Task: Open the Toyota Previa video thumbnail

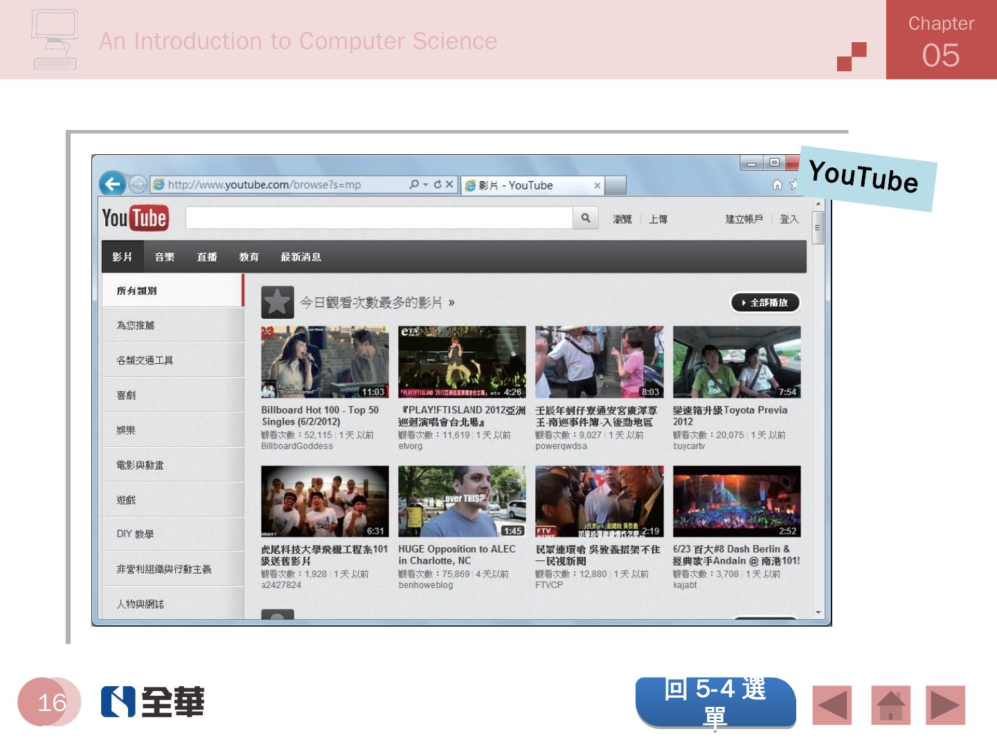Action: click(x=737, y=362)
